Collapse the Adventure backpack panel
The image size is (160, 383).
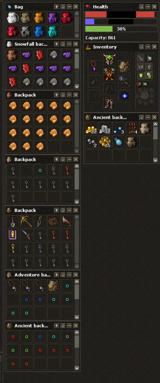click(69, 275)
